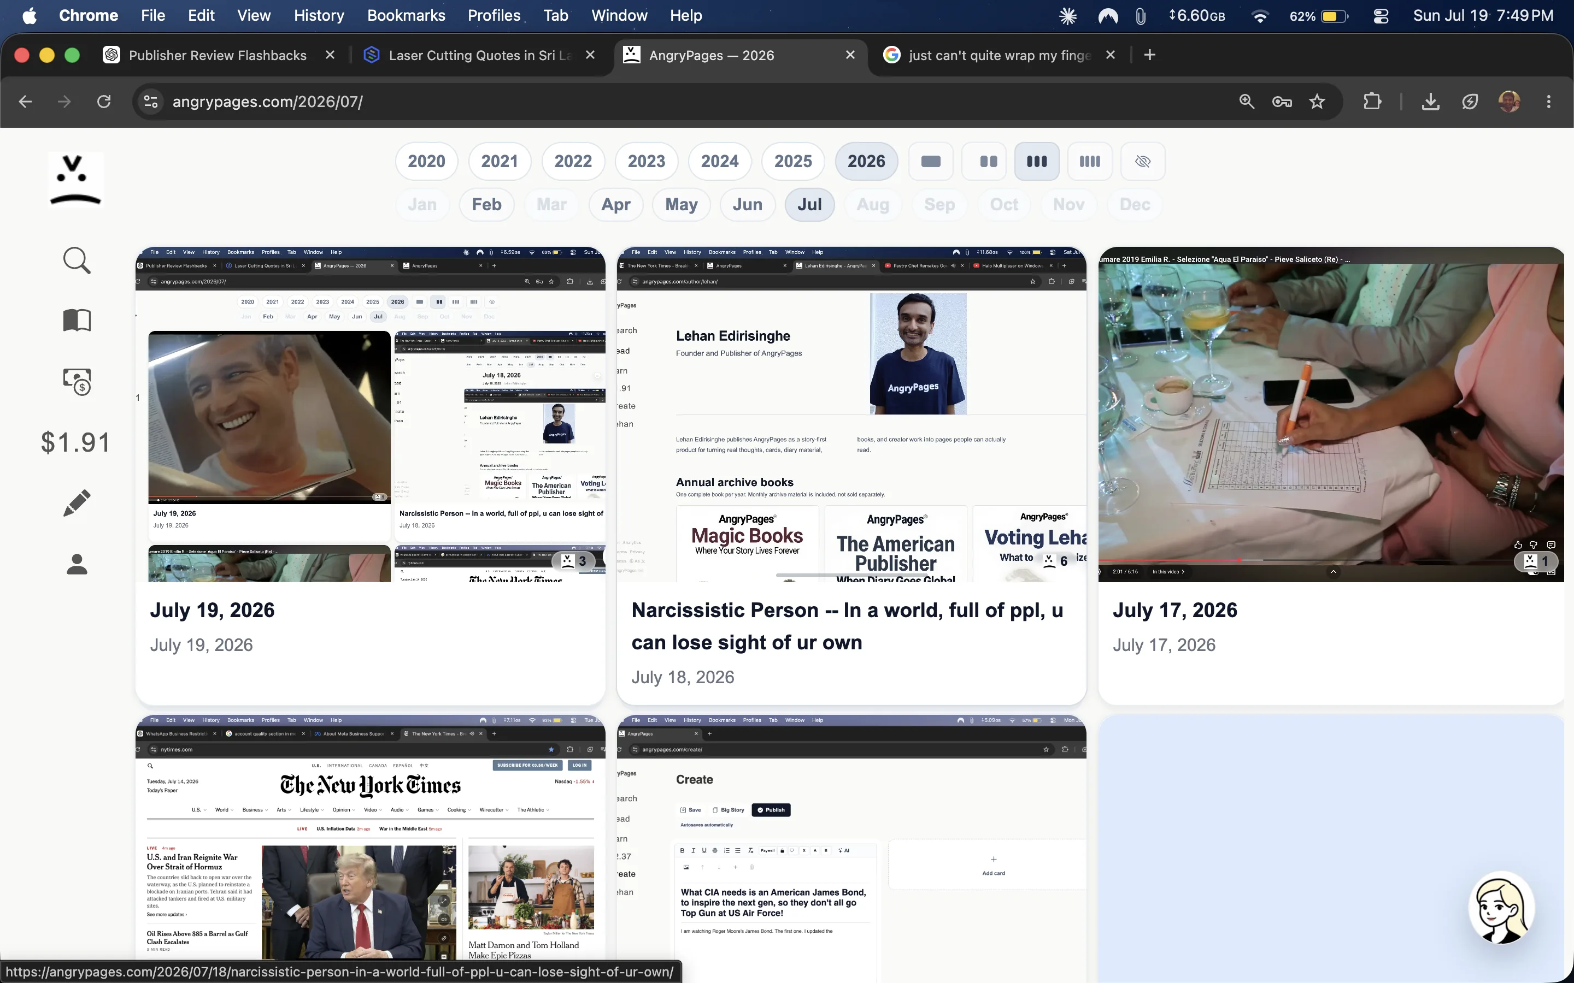Switch to four-column layout view
Image resolution: width=1574 pixels, height=983 pixels.
tap(1089, 161)
